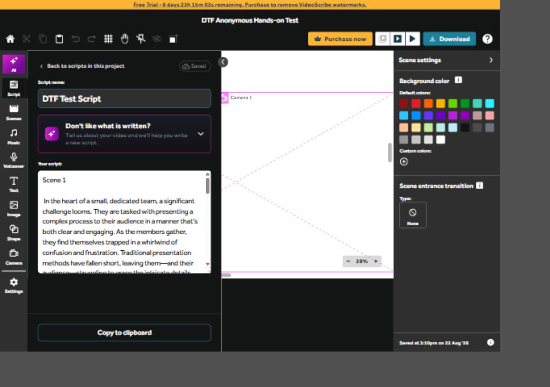This screenshot has width=550, height=387.
Task: Select the Camera 1 marker
Action: (237, 97)
